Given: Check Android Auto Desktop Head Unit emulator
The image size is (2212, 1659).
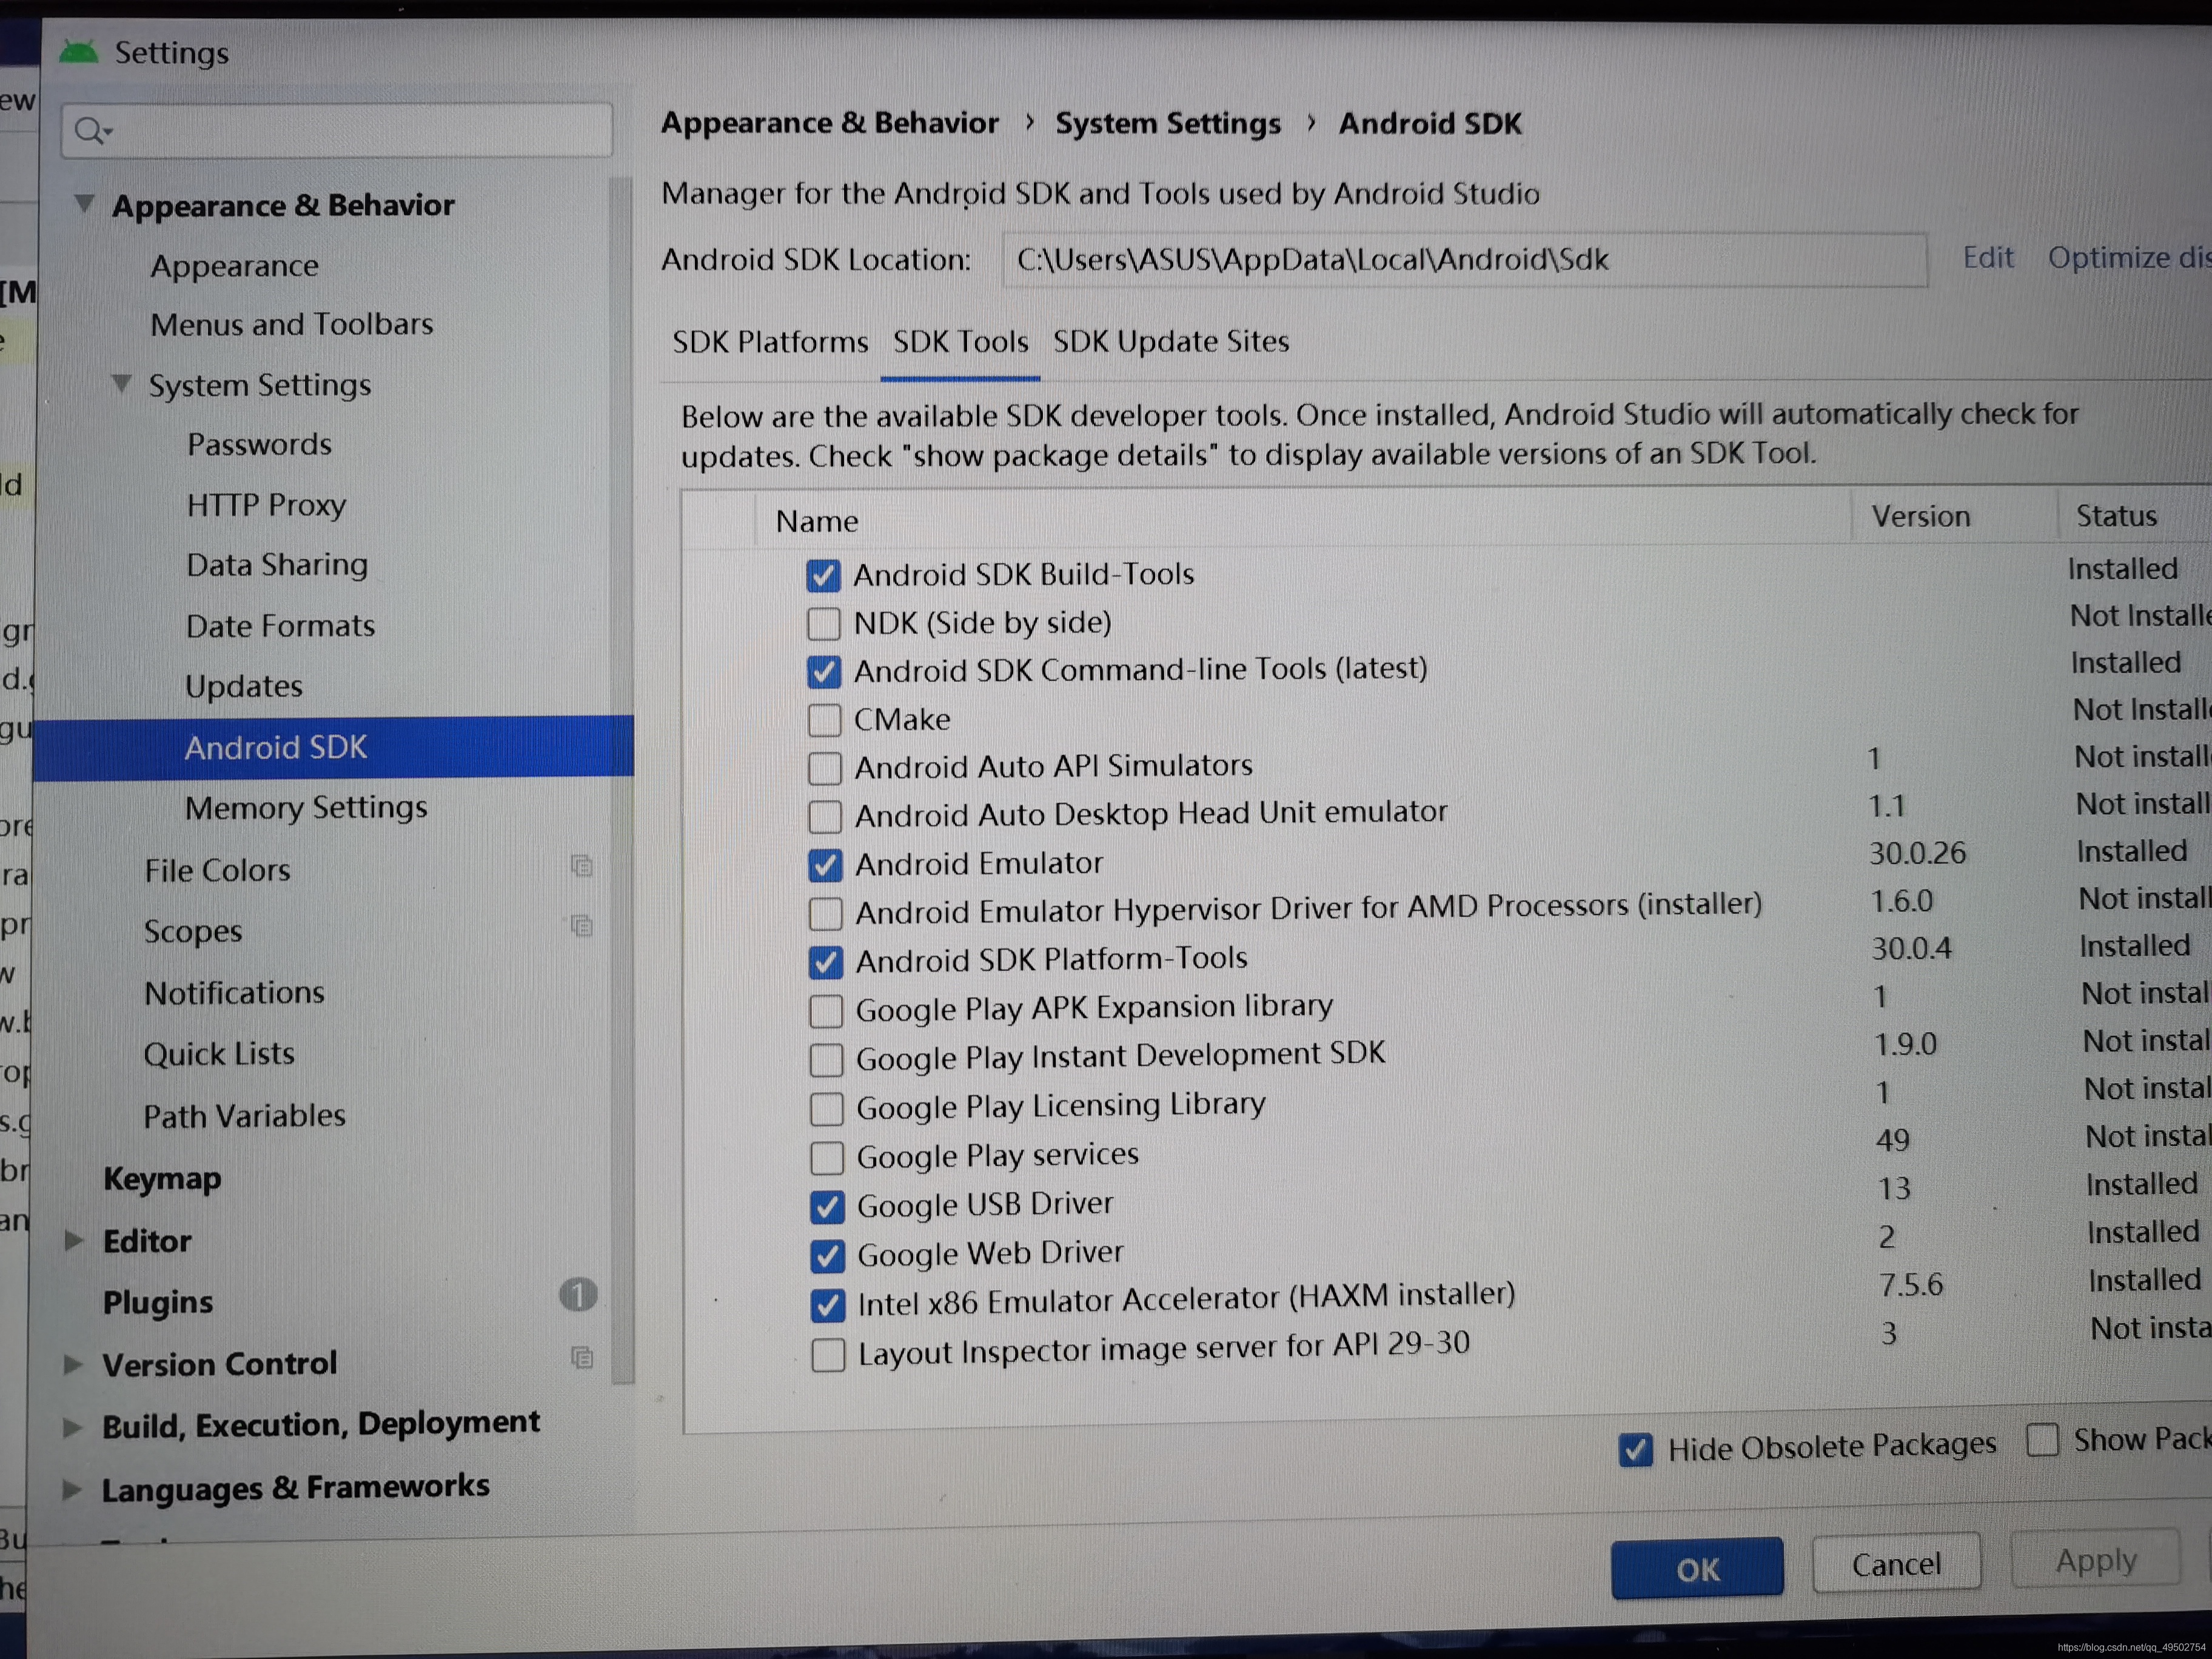Looking at the screenshot, I should [825, 816].
